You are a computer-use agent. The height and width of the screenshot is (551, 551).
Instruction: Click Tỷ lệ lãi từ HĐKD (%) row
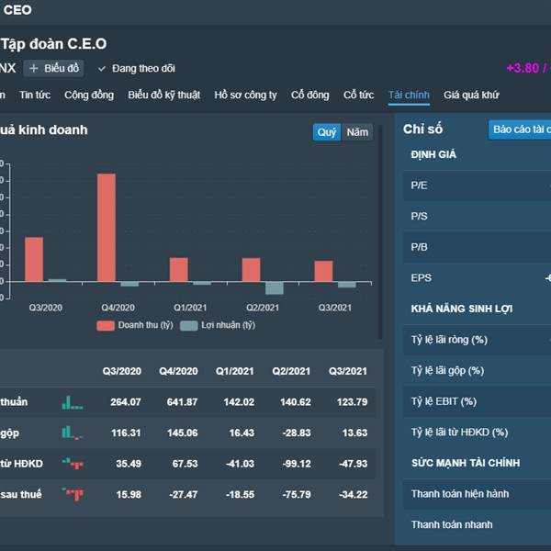point(478,433)
